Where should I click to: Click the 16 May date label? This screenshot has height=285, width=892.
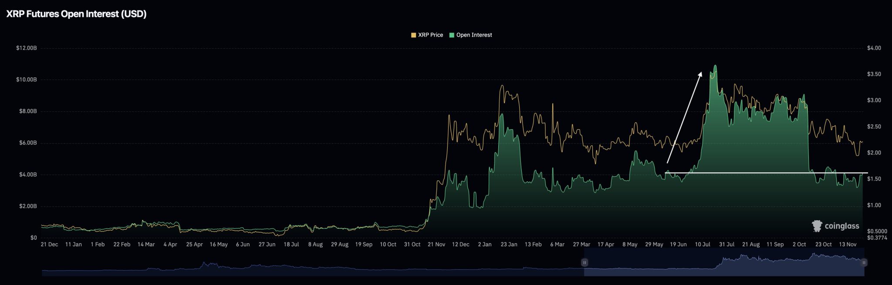[219, 245]
